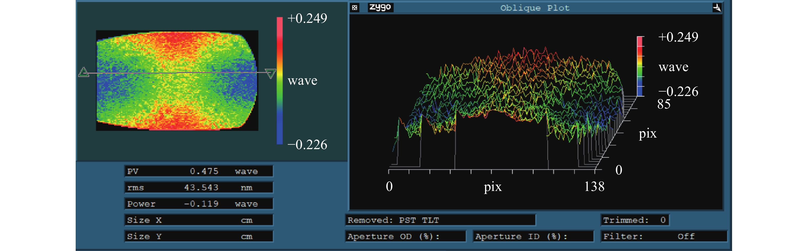This screenshot has height=251, width=808.
Task: Select the left triangle slice marker
Action: click(83, 72)
